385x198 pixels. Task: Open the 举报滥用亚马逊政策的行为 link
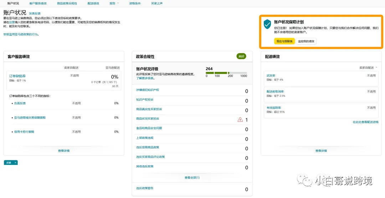[x=21, y=35]
